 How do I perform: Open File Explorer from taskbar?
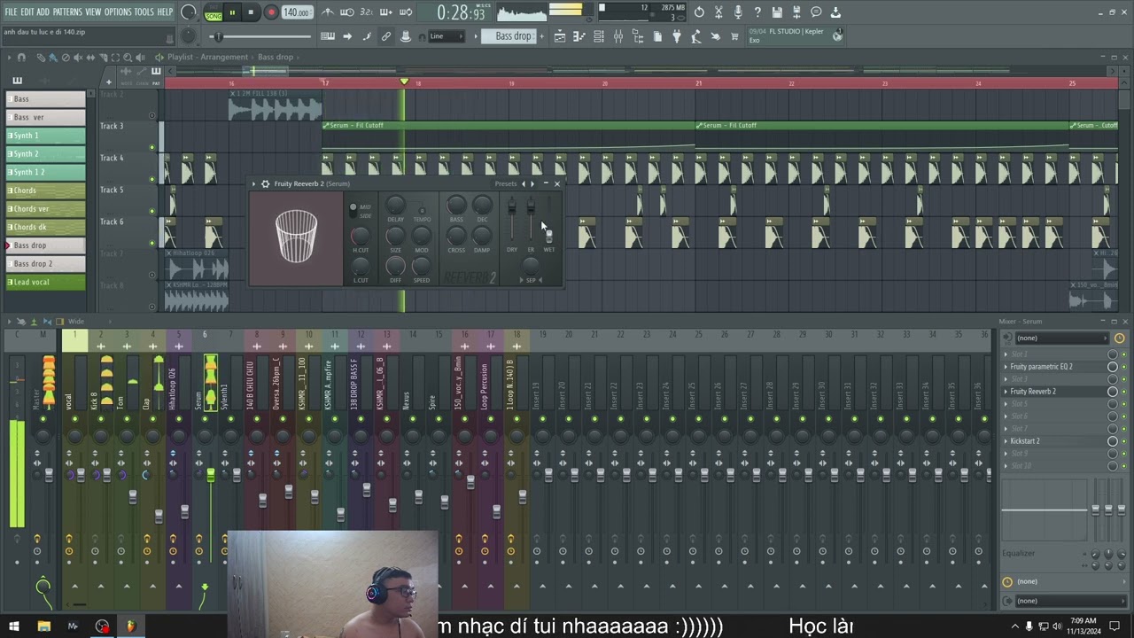point(43,626)
